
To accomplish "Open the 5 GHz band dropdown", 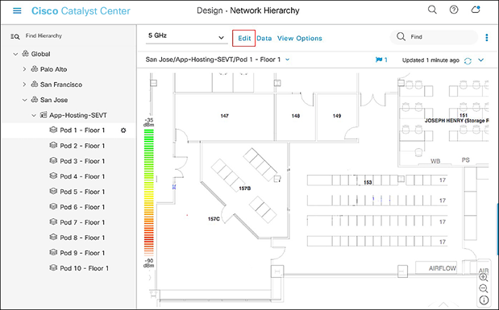I will 186,36.
